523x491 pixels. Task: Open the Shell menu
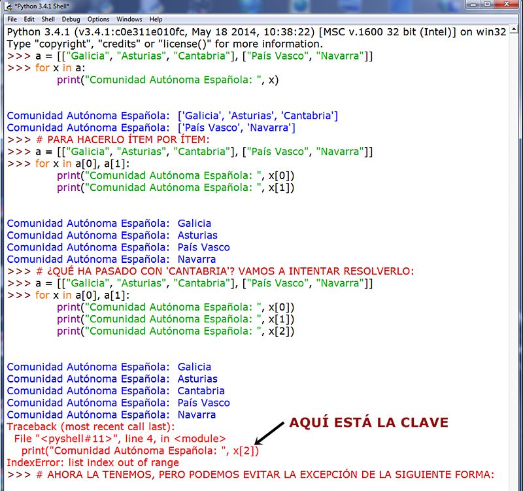pyautogui.click(x=47, y=19)
